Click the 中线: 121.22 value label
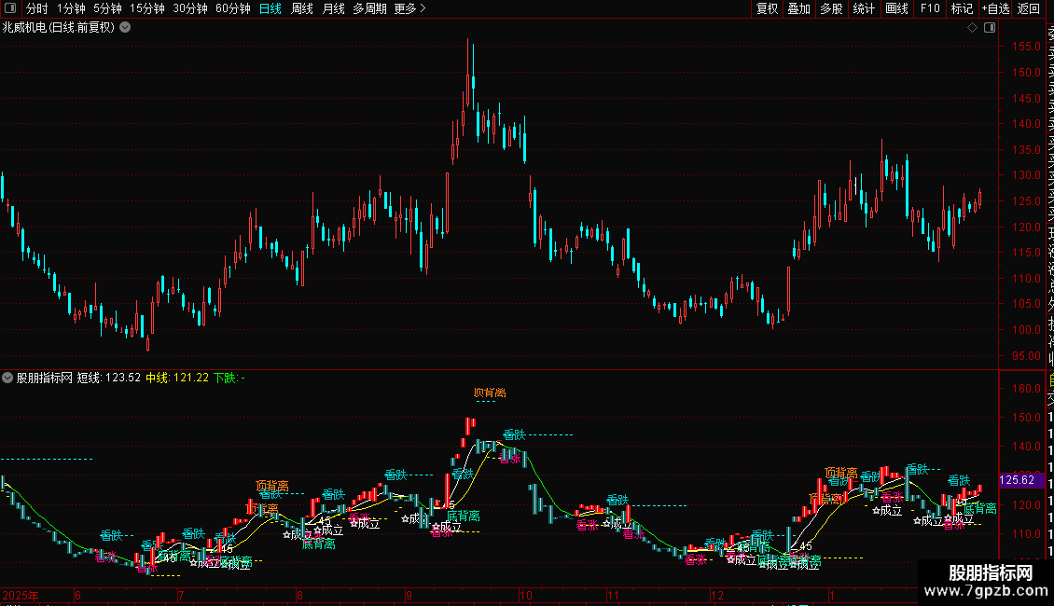The image size is (1054, 606). point(177,378)
